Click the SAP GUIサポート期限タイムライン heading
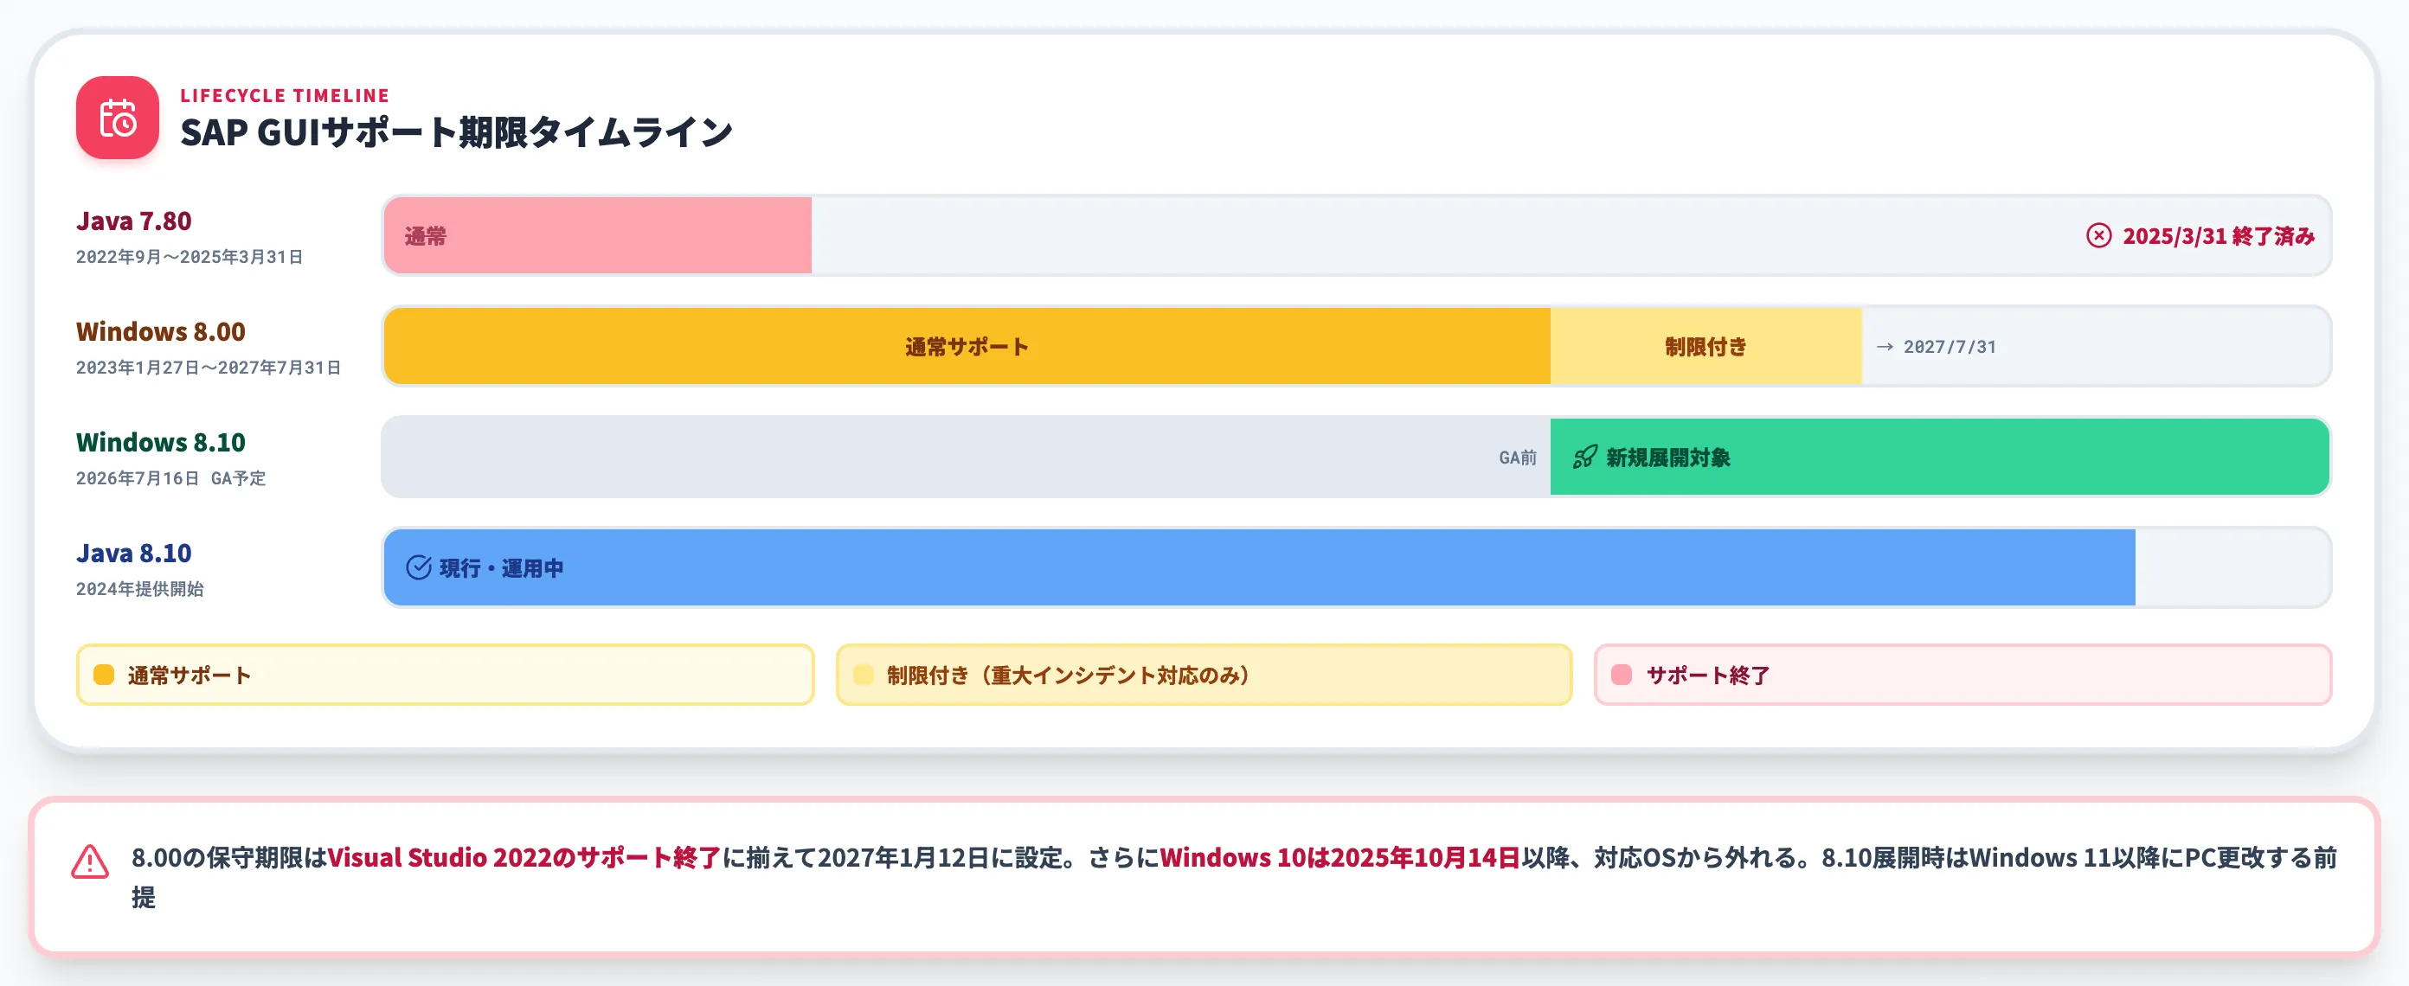 coord(456,131)
